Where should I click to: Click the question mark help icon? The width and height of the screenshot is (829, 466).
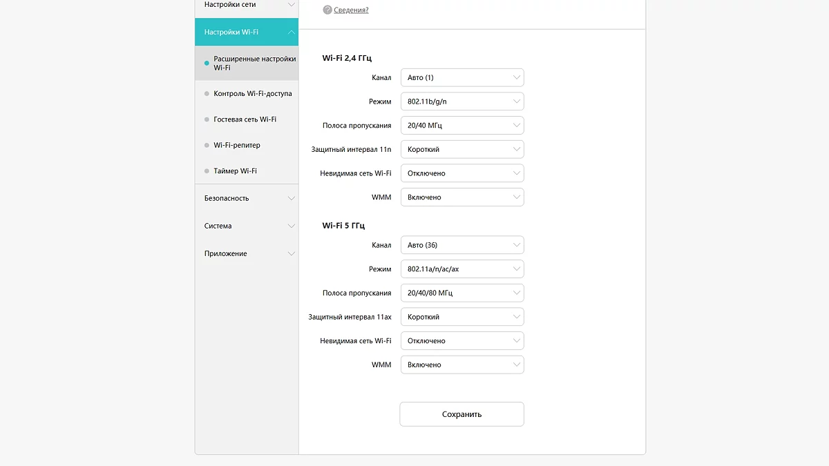point(327,10)
